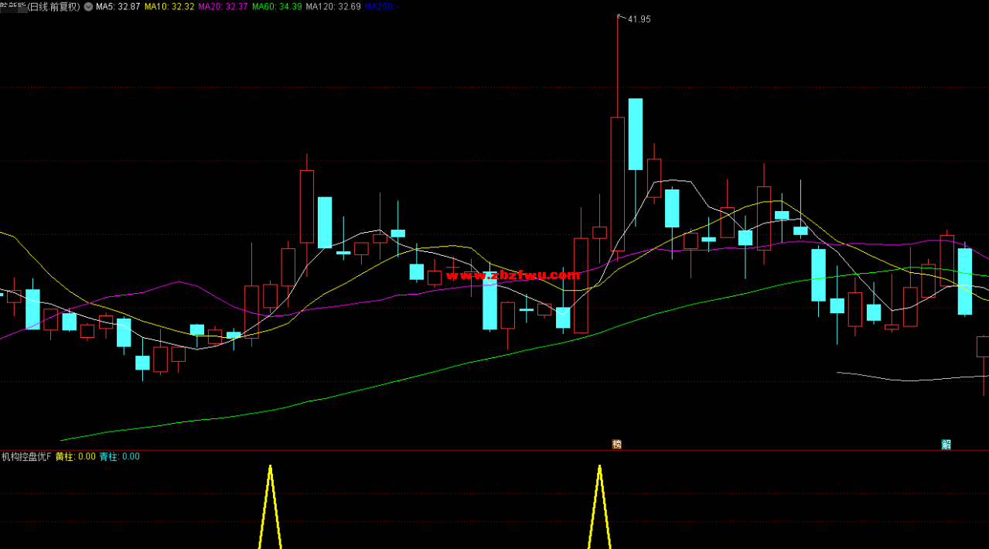Screen dimensions: 989x549
Task: Click the 榜 marker icon below the chart
Action: (x=616, y=444)
